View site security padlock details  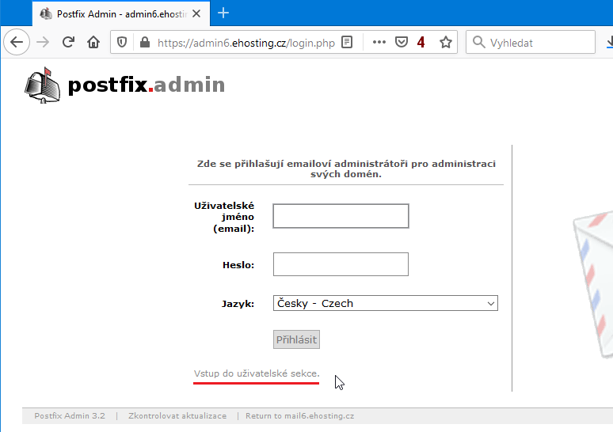(145, 42)
